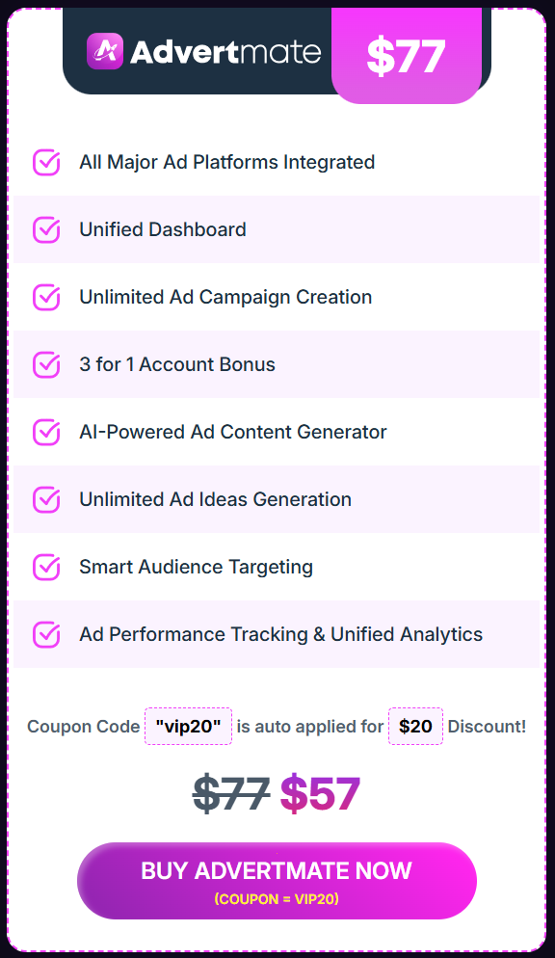
Task: Click the BUY ADVERTMATE NOW button
Action: point(277,880)
